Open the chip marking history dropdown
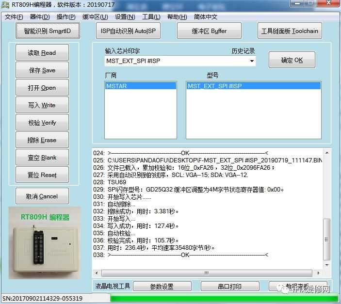 click(252, 61)
